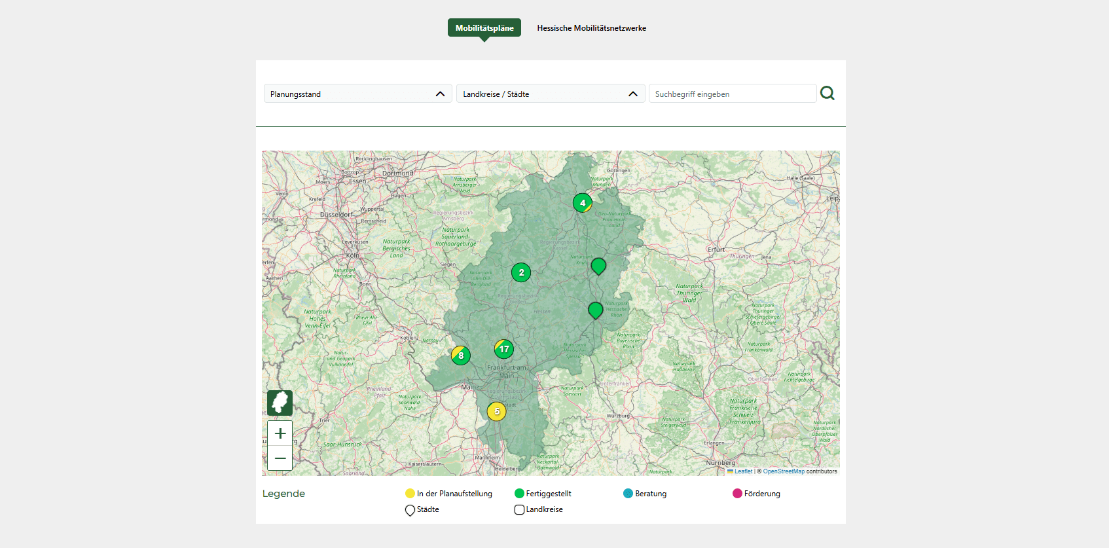Switch to the Mobilitätspläne tab
The height and width of the screenshot is (548, 1109).
pyautogui.click(x=484, y=28)
